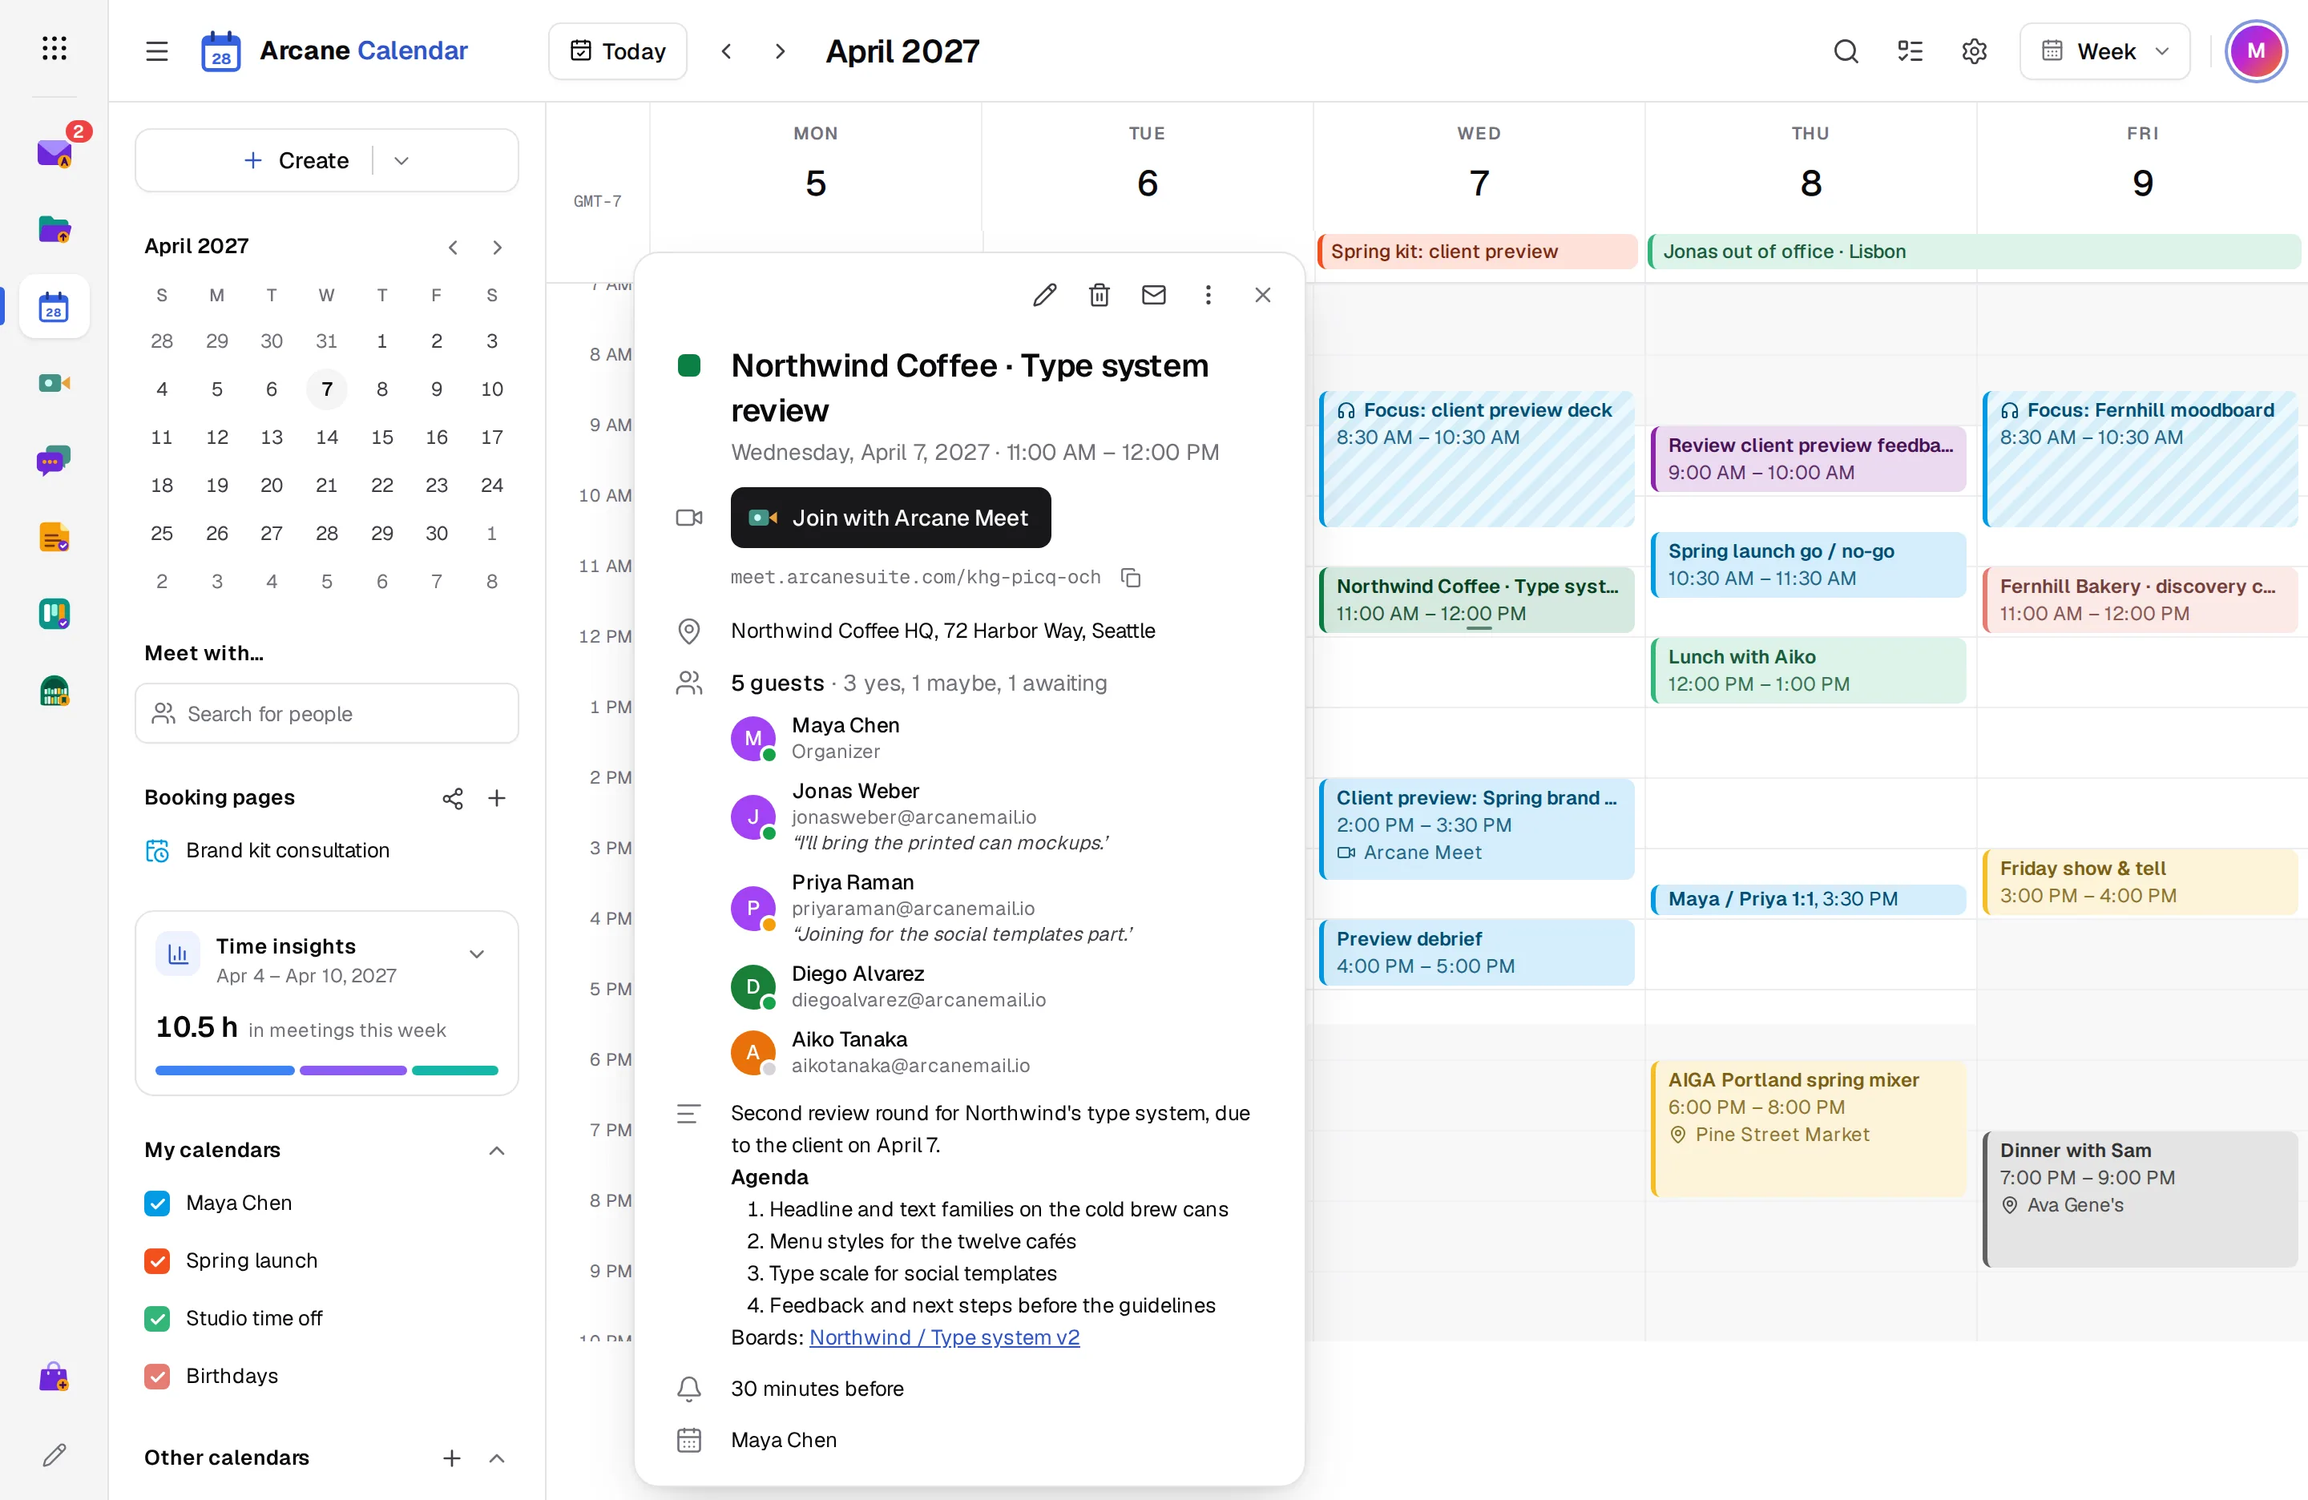The image size is (2308, 1500).
Task: Copy the meeting link
Action: click(x=1131, y=578)
